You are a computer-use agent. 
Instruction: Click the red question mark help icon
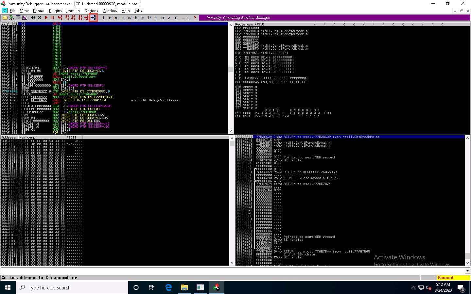click(x=195, y=18)
